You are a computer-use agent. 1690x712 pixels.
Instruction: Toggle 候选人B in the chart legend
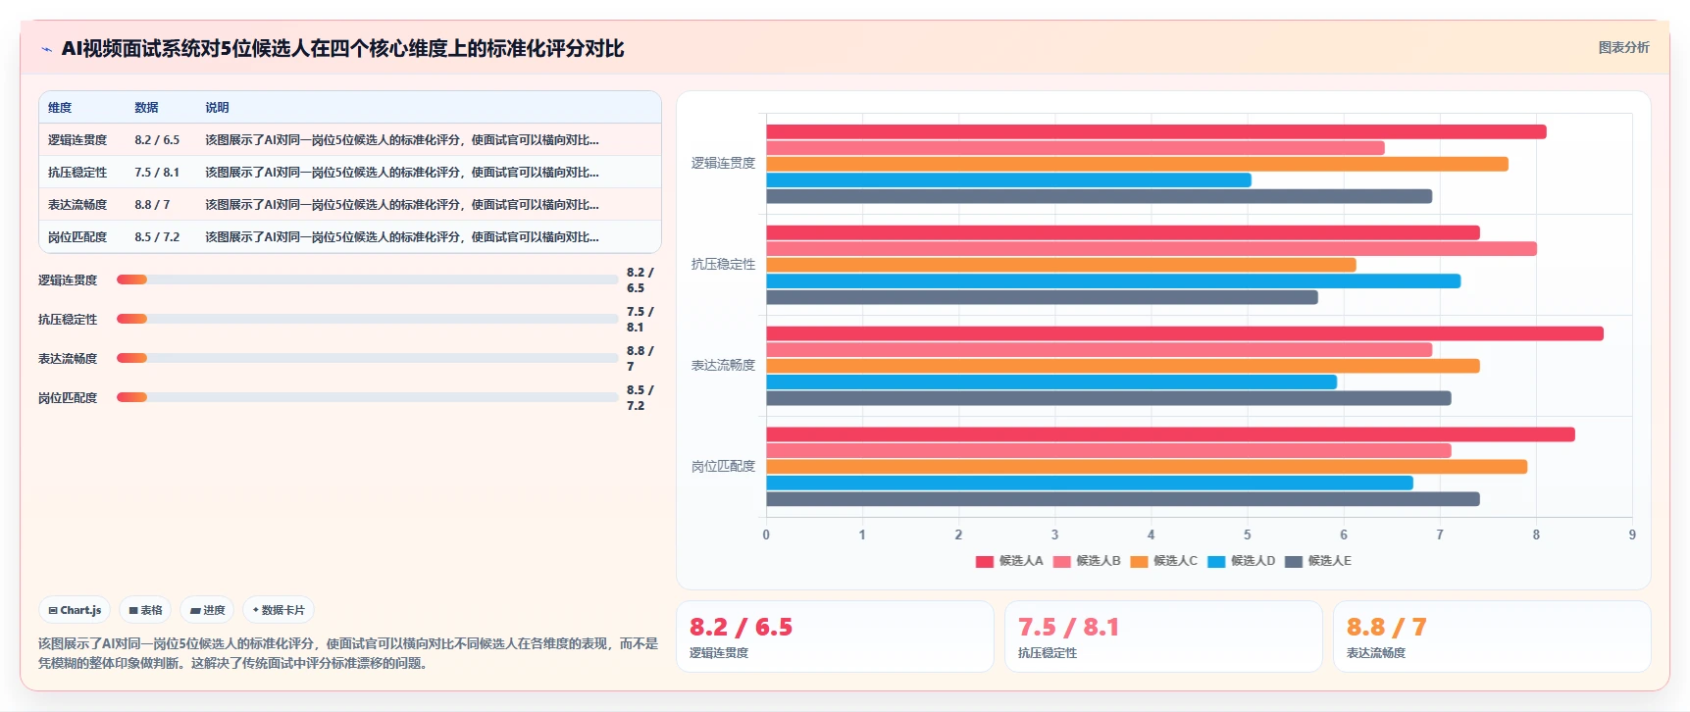(1087, 561)
